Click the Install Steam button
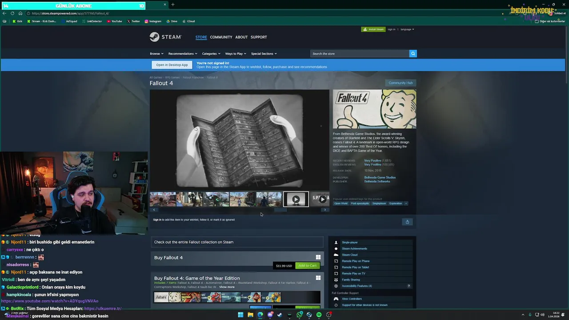569x320 pixels. click(373, 29)
